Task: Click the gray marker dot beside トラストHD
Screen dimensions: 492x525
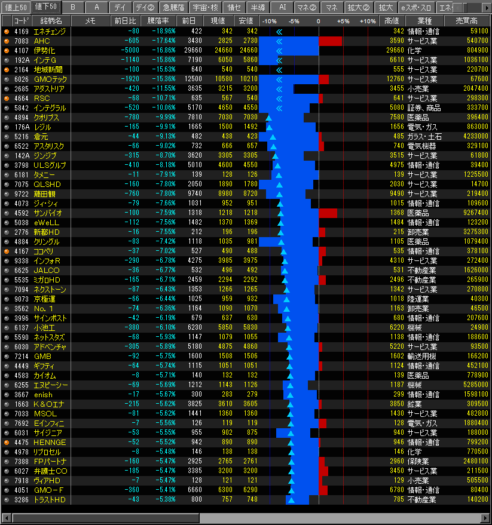Action: 7,499
